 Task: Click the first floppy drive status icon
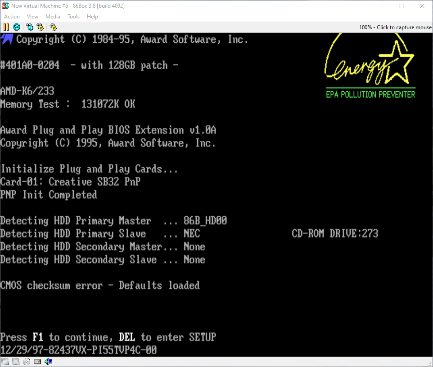tap(5, 362)
